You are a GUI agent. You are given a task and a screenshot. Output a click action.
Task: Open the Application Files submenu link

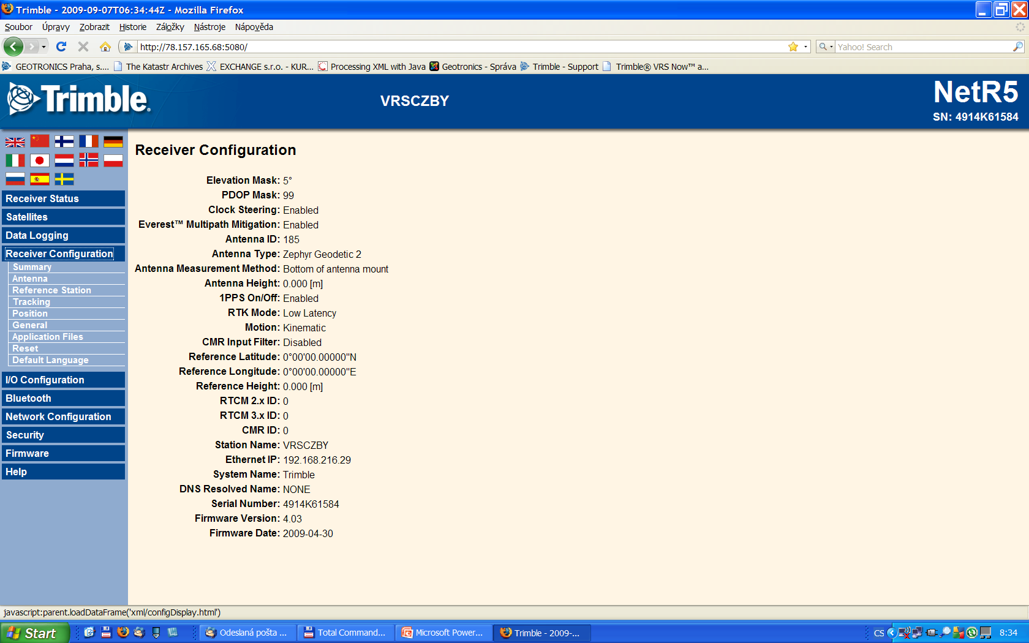(48, 337)
